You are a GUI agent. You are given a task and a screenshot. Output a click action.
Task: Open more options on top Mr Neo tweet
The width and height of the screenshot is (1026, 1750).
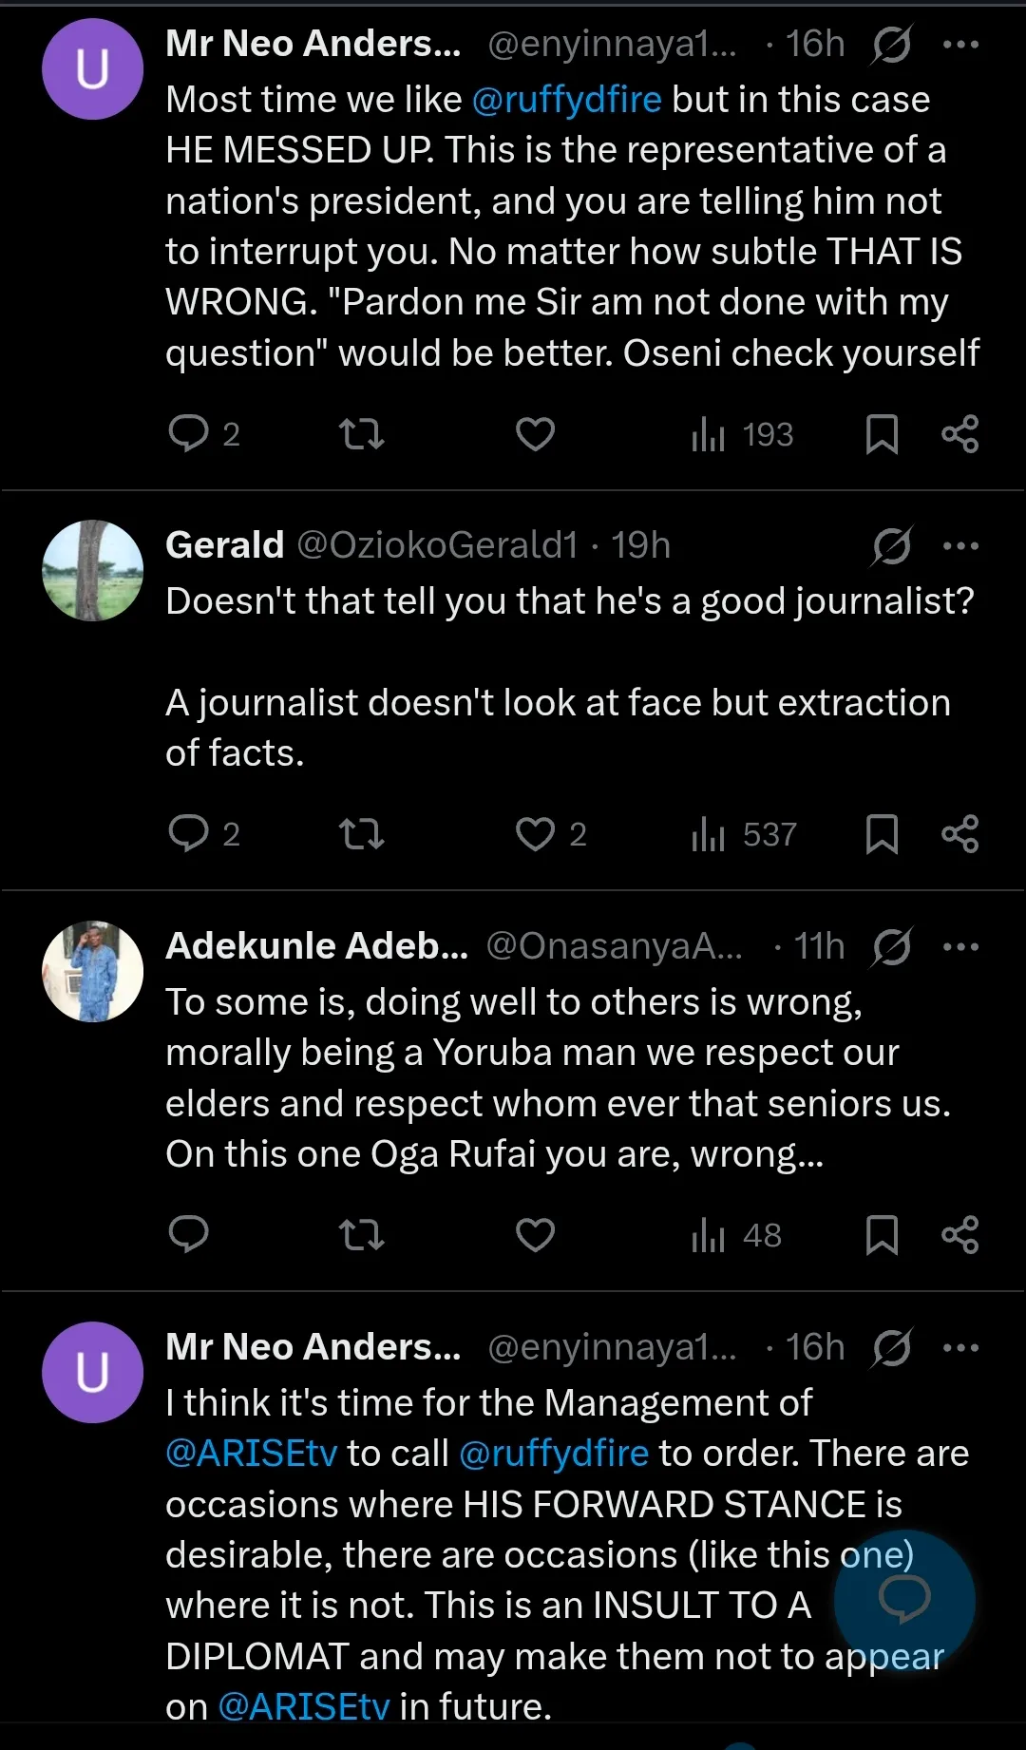(960, 44)
